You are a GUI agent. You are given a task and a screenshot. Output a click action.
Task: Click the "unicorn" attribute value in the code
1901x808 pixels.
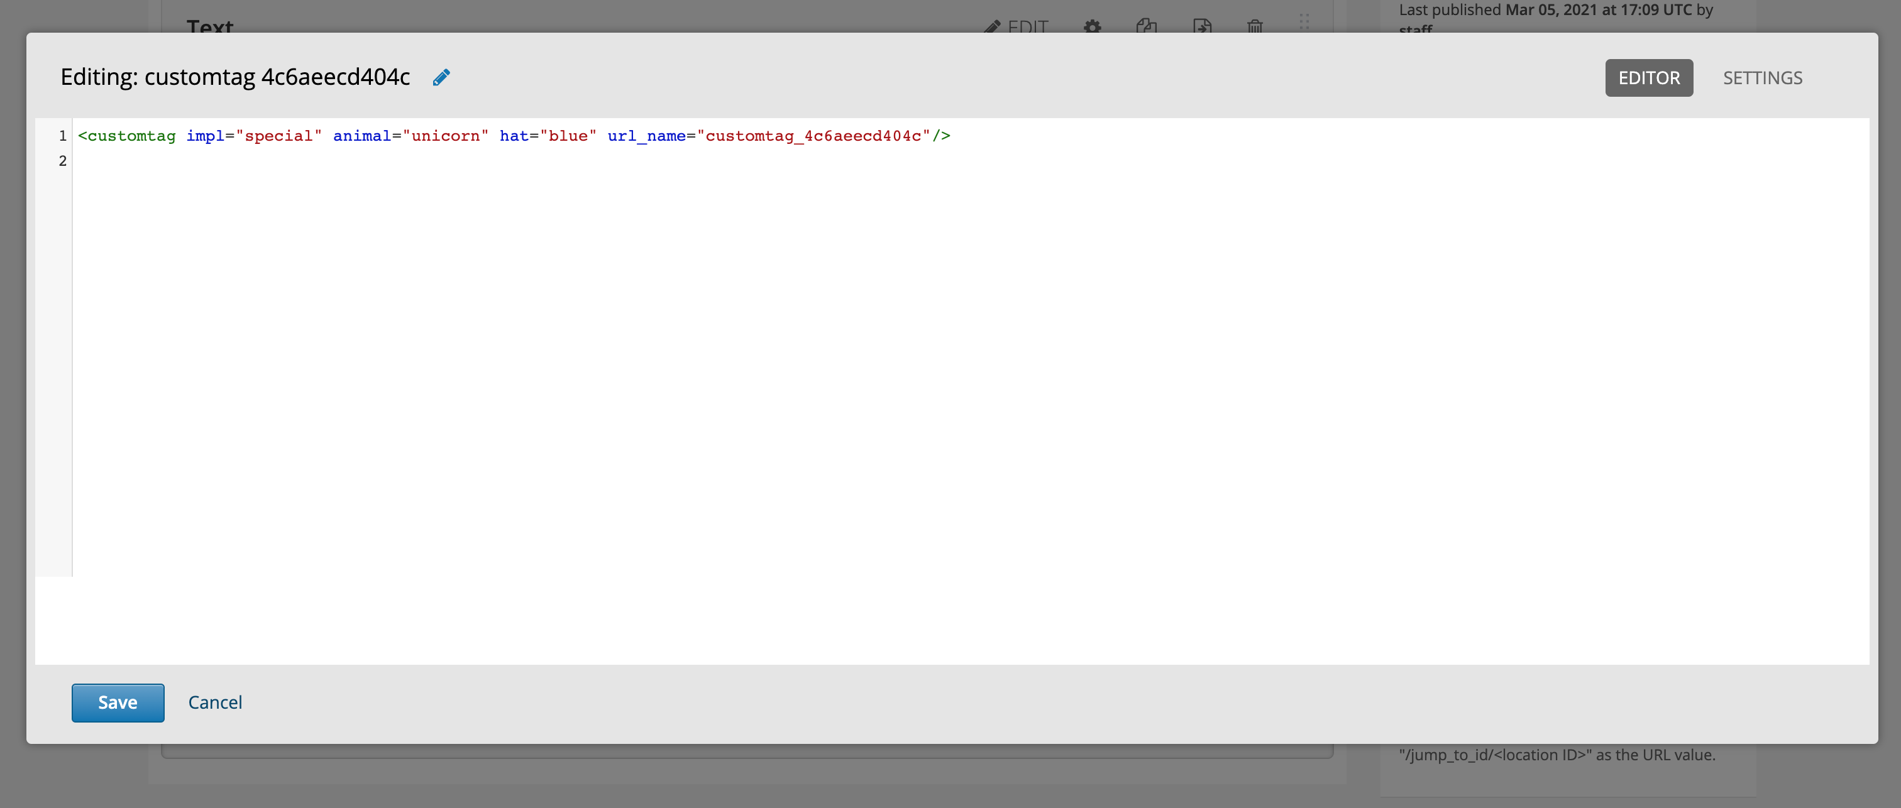445,136
